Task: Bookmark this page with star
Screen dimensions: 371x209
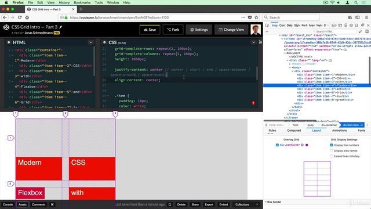Action: coord(256,17)
